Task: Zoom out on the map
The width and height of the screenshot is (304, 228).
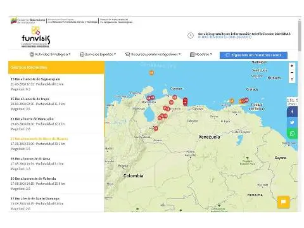Action: [x=292, y=72]
